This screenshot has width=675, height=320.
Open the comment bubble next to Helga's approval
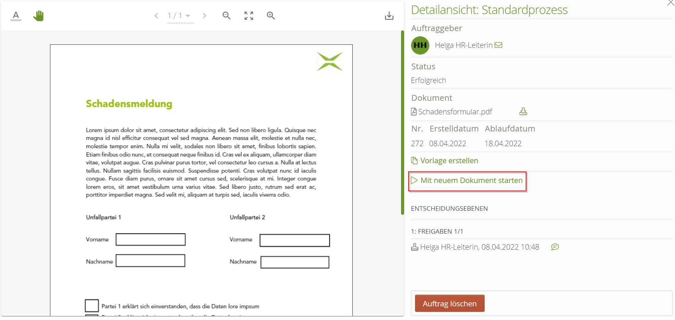point(555,247)
